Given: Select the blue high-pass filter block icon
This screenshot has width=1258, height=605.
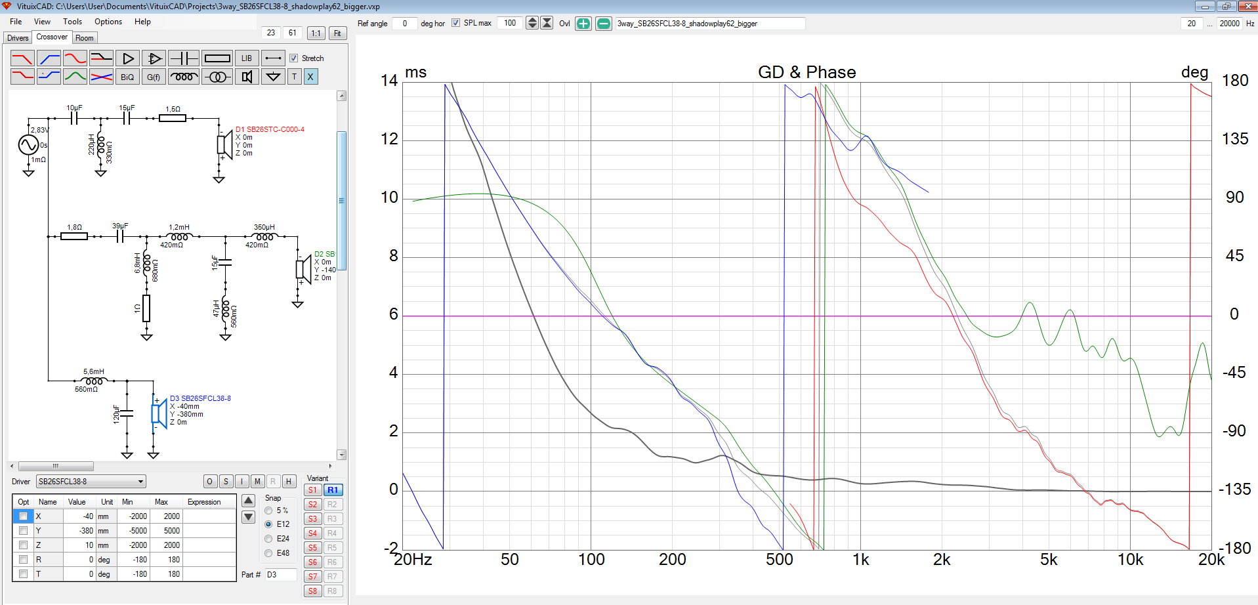Looking at the screenshot, I should 49,58.
